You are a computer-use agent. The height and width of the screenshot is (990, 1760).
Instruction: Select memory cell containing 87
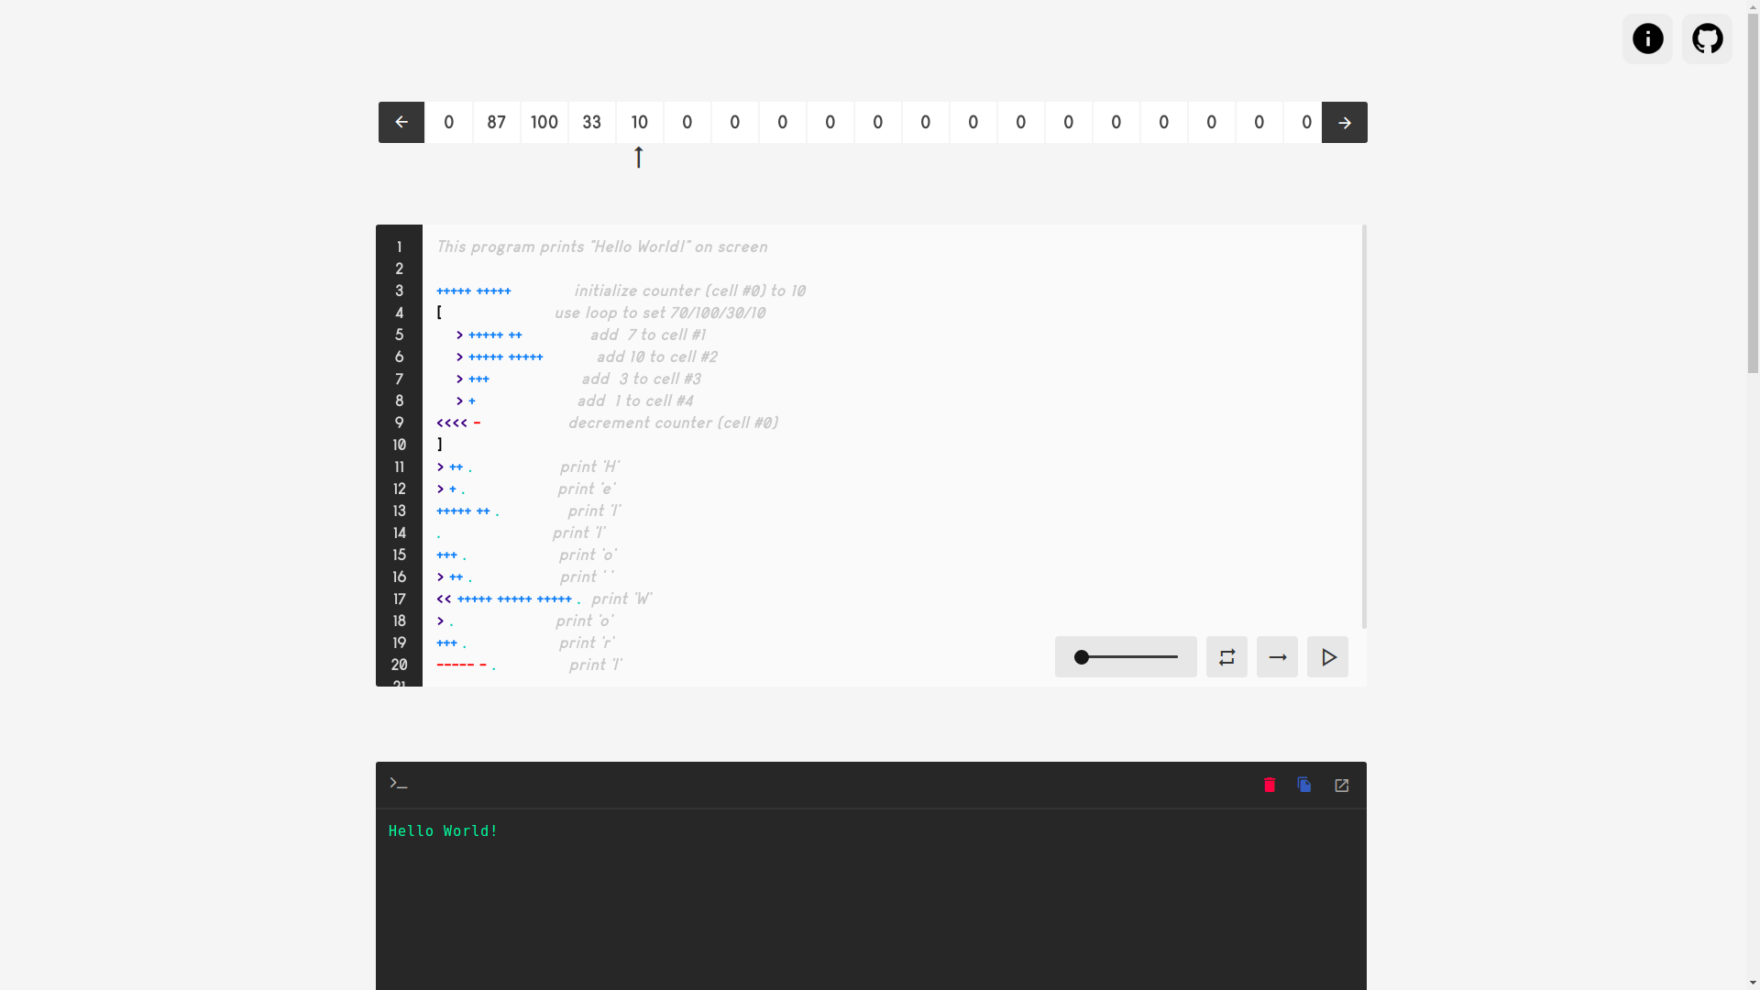496,122
